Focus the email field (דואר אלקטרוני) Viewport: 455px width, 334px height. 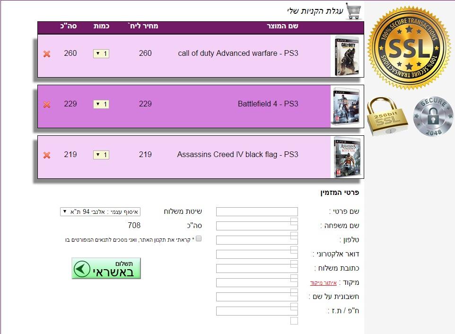click(257, 254)
